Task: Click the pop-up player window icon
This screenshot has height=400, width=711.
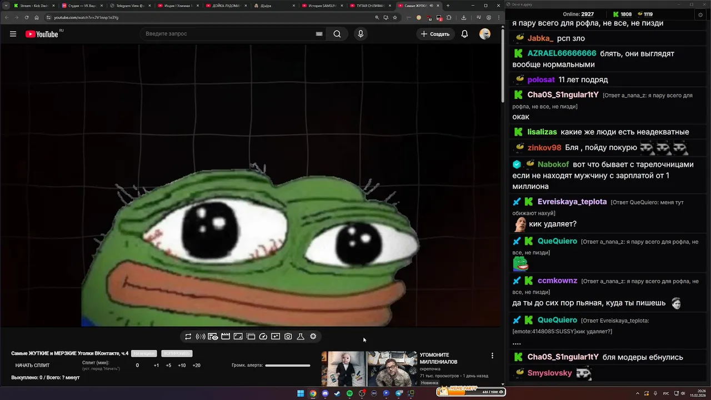Action: pyautogui.click(x=251, y=337)
